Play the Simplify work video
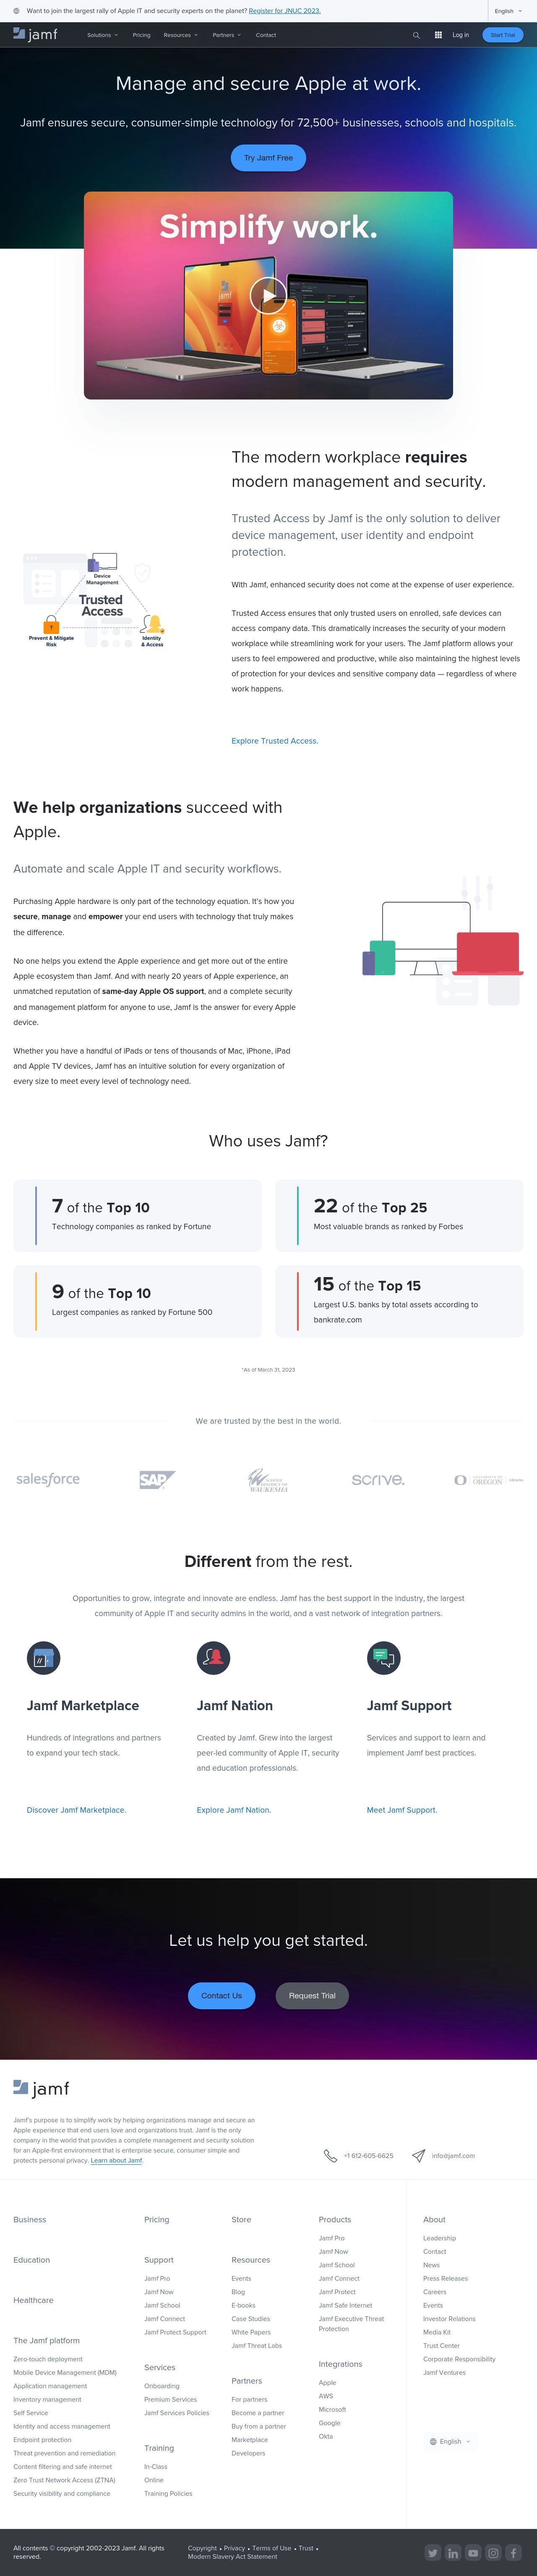The width and height of the screenshot is (537, 2576). click(x=268, y=295)
